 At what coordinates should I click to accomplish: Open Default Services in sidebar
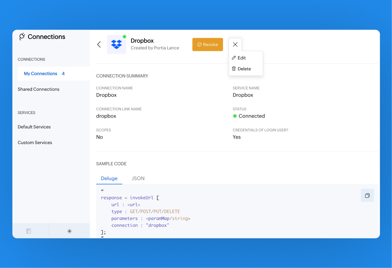coord(34,127)
